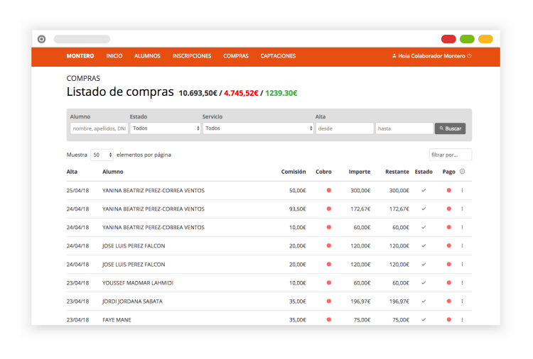533x359 pixels.
Task: Click the power icon beside Colaborador Montero
Action: tap(470, 56)
